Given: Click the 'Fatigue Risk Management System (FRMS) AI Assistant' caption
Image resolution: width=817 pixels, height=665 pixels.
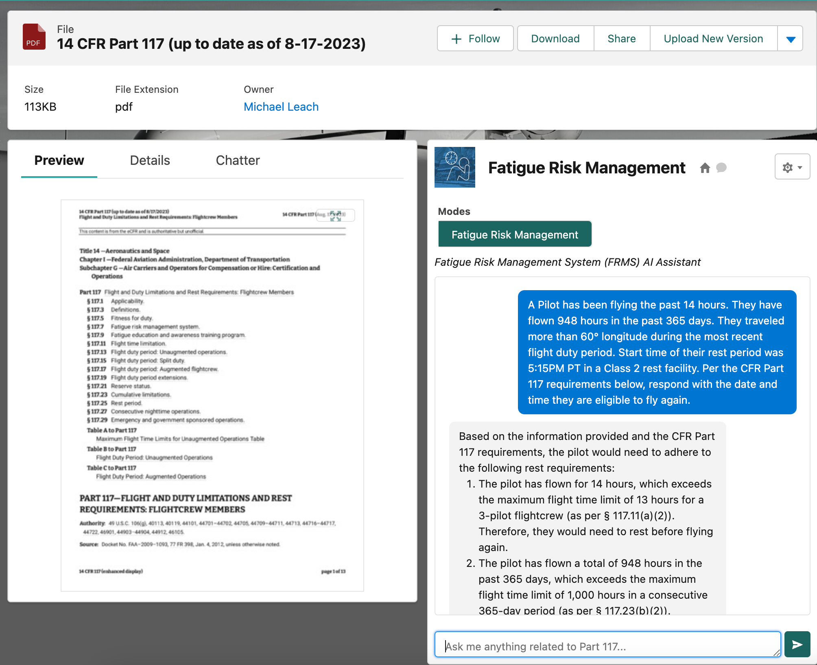Looking at the screenshot, I should pyautogui.click(x=568, y=262).
